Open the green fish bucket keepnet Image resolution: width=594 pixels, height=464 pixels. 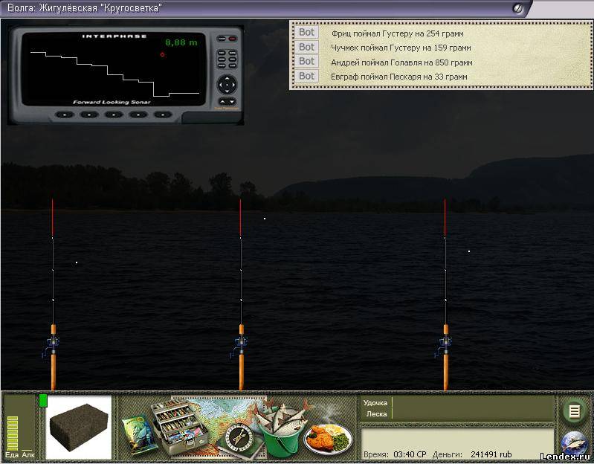click(281, 432)
